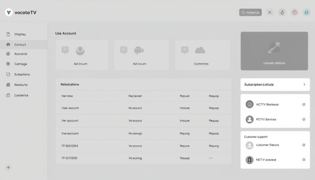315x180 pixels.
Task: Click the PCTTV Sevioes avatar icon
Action: (x=249, y=119)
